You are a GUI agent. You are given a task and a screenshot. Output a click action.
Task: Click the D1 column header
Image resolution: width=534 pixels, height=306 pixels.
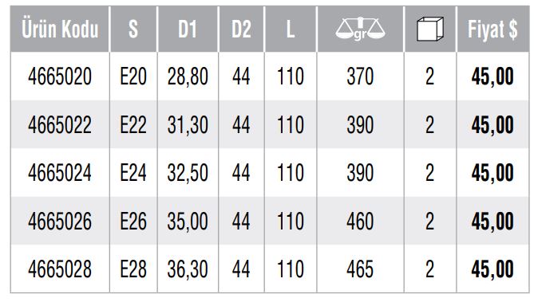[188, 29]
